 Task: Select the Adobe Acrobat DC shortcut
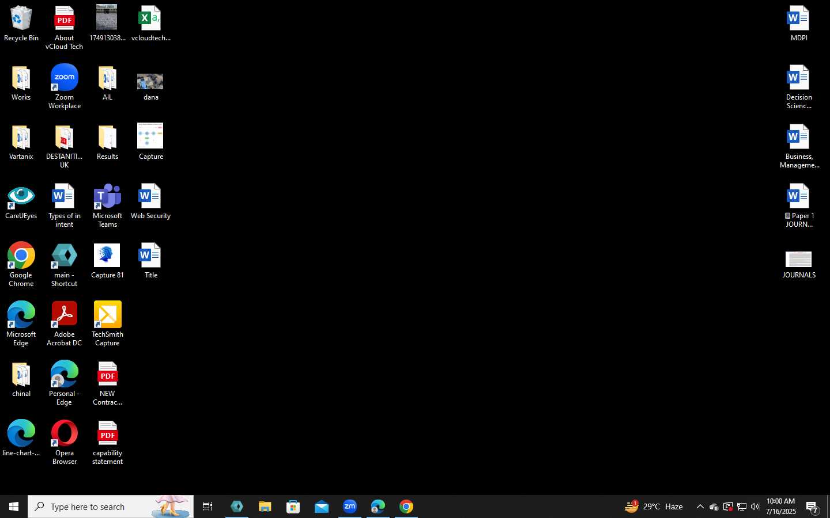click(x=64, y=325)
